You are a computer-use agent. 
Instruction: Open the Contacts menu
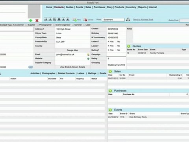pos(59,7)
